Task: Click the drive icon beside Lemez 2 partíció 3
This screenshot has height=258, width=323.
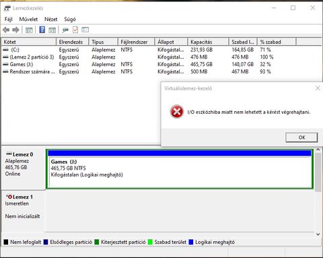Action: (x=5, y=57)
